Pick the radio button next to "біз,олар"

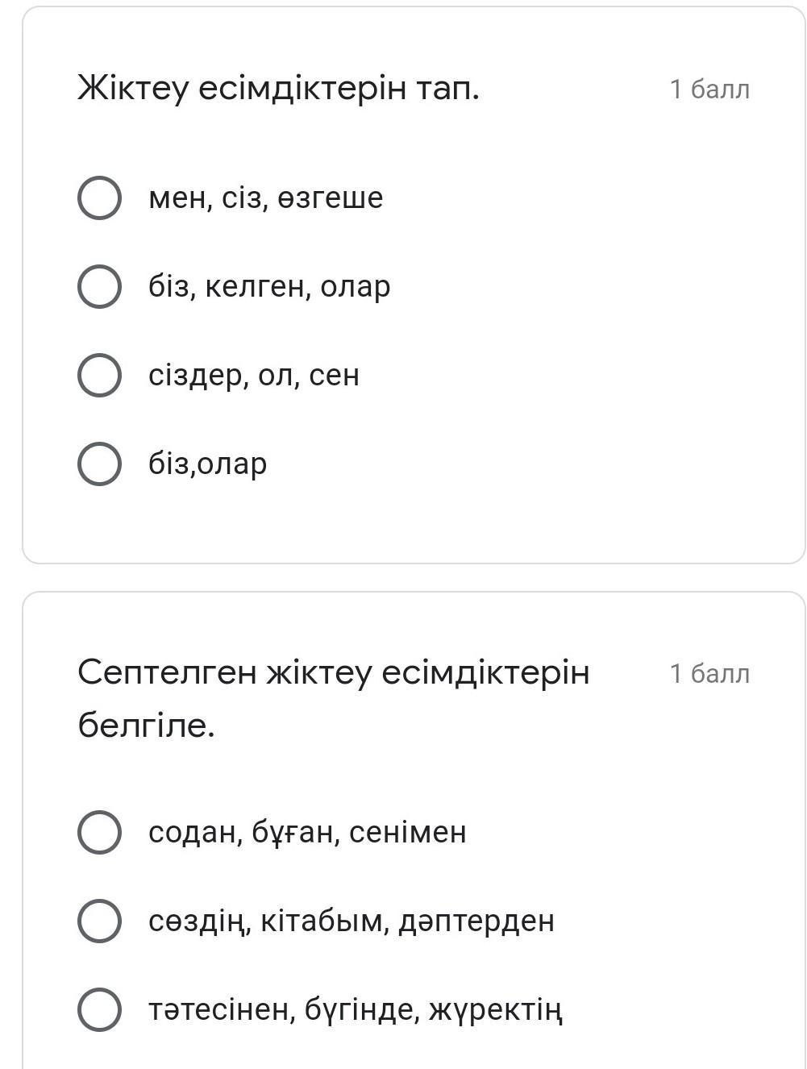[x=99, y=464]
